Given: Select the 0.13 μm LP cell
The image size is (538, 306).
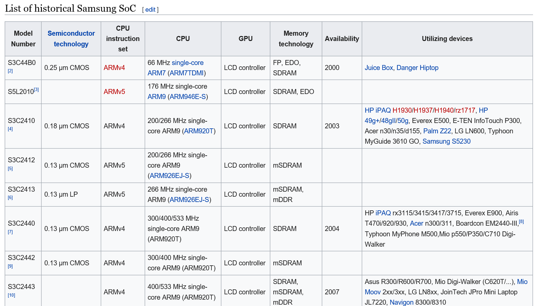Looking at the screenshot, I should tap(71, 194).
